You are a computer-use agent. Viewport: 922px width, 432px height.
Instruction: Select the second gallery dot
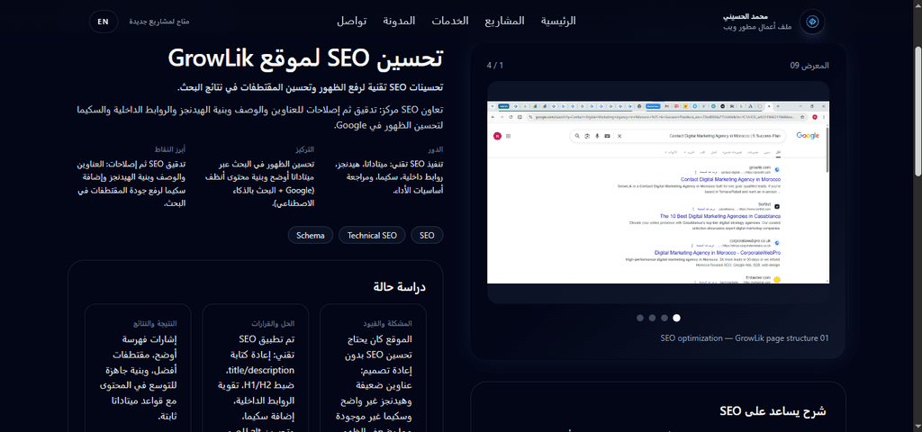[x=652, y=318]
